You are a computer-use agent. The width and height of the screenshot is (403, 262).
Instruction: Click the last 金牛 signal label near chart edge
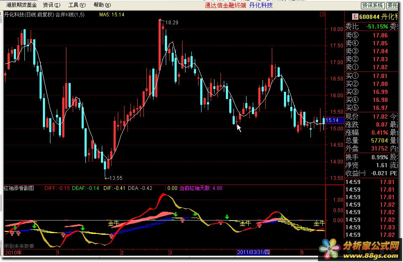tap(319, 223)
